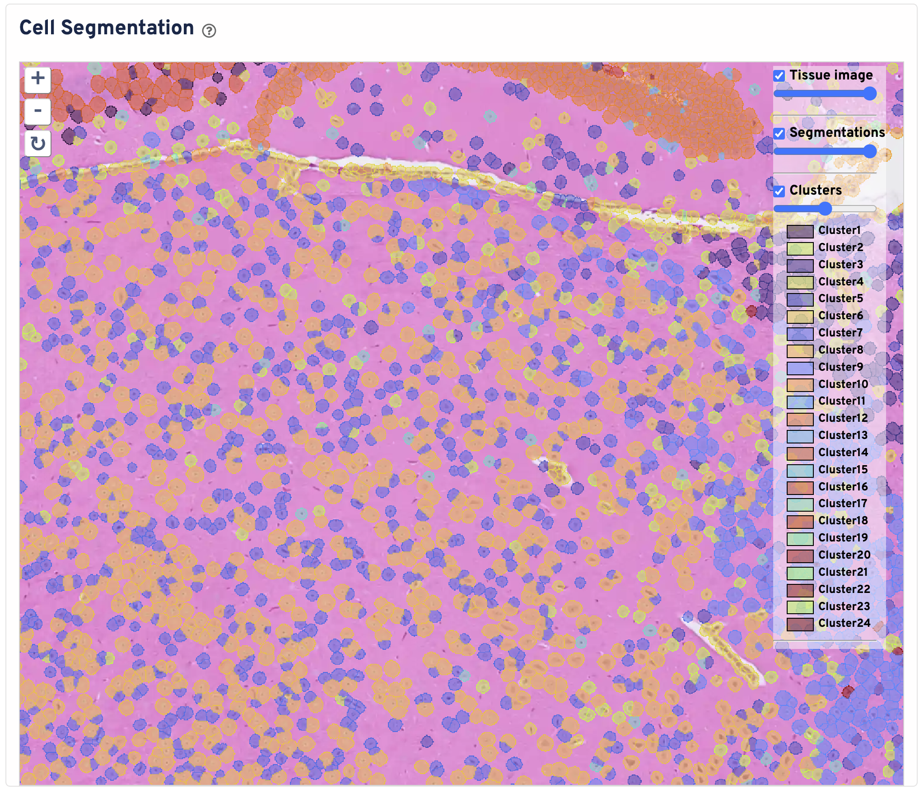Reset the map view rotation button
The height and width of the screenshot is (793, 924).
(37, 144)
